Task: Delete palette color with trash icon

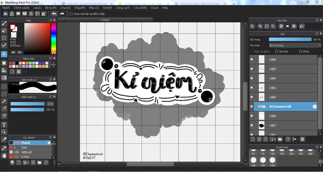Action: point(19,72)
